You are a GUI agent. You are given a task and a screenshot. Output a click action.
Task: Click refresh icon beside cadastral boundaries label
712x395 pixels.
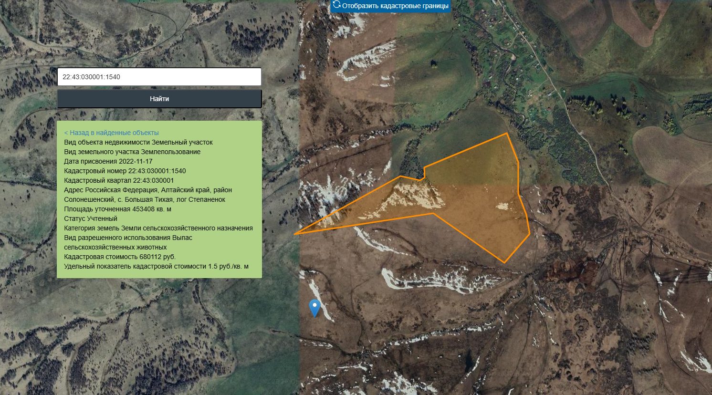[x=336, y=5]
